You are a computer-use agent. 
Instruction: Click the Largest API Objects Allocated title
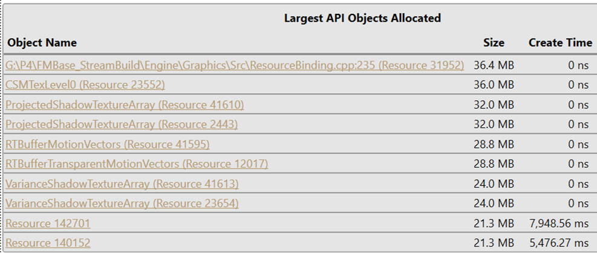[362, 18]
